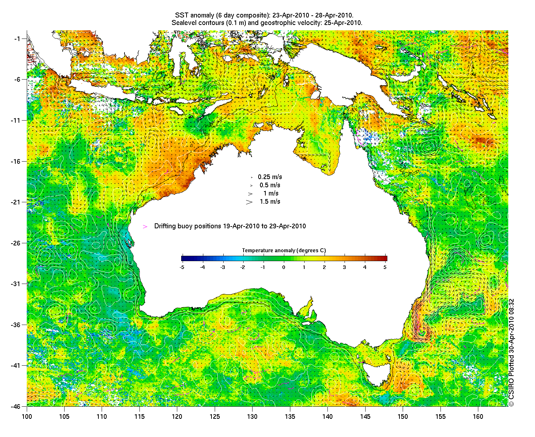The height and width of the screenshot is (437, 535).
Task: Click the 0.5 m/s velocity legend label
Action: tap(270, 185)
